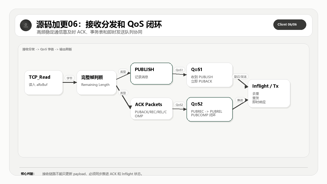Click the text 立即 PUBACK
This screenshot has width=327, height=184.
pyautogui.click(x=202, y=81)
